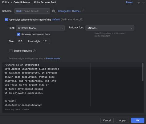The image size is (146, 124).
Task: Toggle Show only monospaced fonts
Action: pos(18,34)
